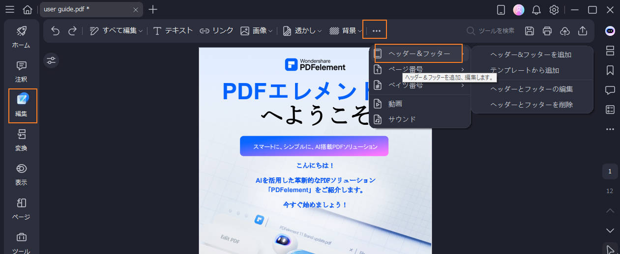
Task: Click the three-dot more tools button
Action: click(x=377, y=30)
